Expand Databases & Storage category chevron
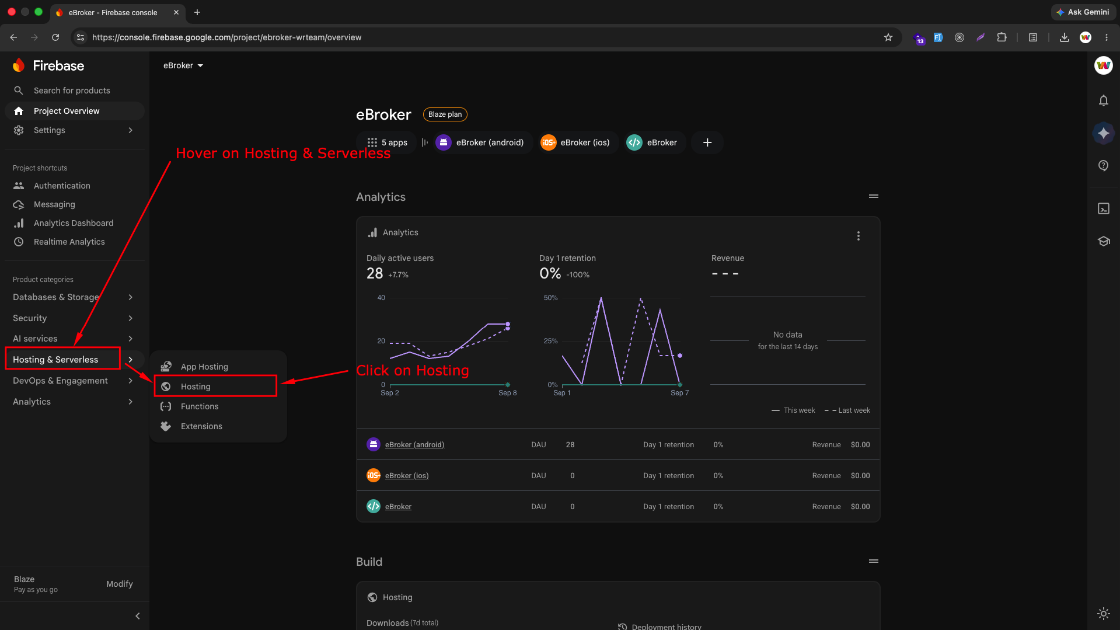The height and width of the screenshot is (630, 1120). (x=131, y=297)
